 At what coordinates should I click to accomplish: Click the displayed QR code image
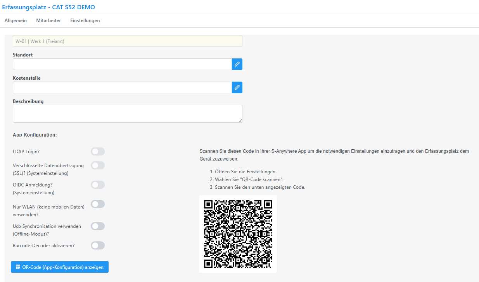point(238,234)
